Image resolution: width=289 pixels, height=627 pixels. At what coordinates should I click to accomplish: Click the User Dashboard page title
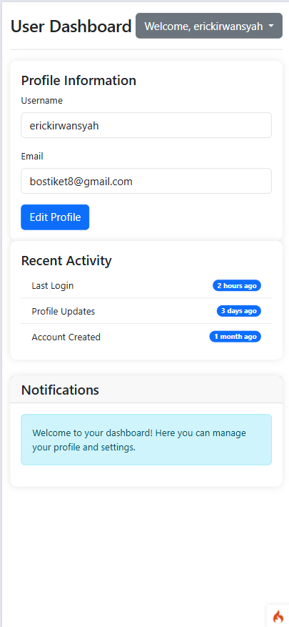point(71,26)
